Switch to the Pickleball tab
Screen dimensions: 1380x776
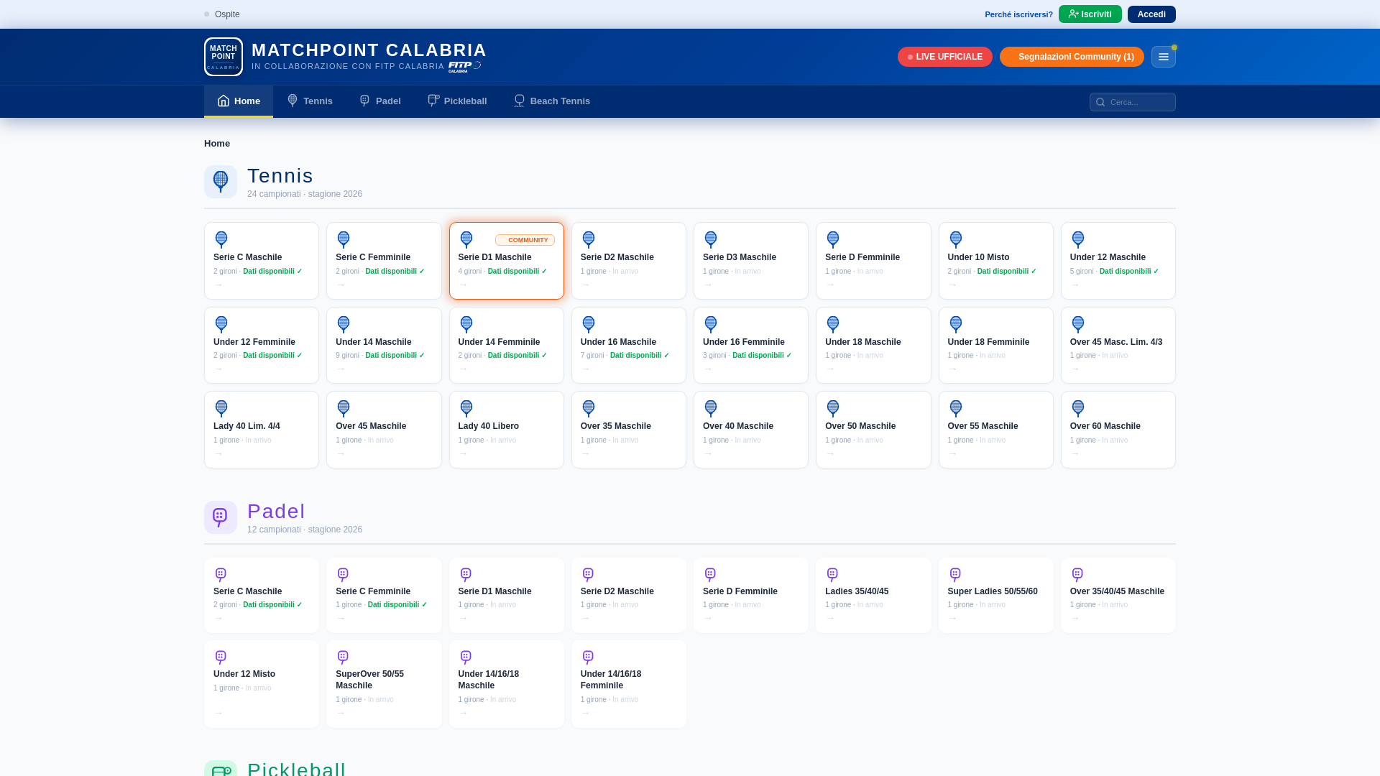pyautogui.click(x=457, y=101)
